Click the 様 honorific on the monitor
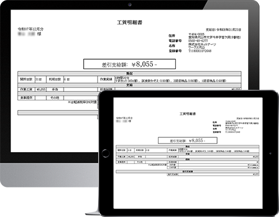279x217 pixels. coord(39,34)
